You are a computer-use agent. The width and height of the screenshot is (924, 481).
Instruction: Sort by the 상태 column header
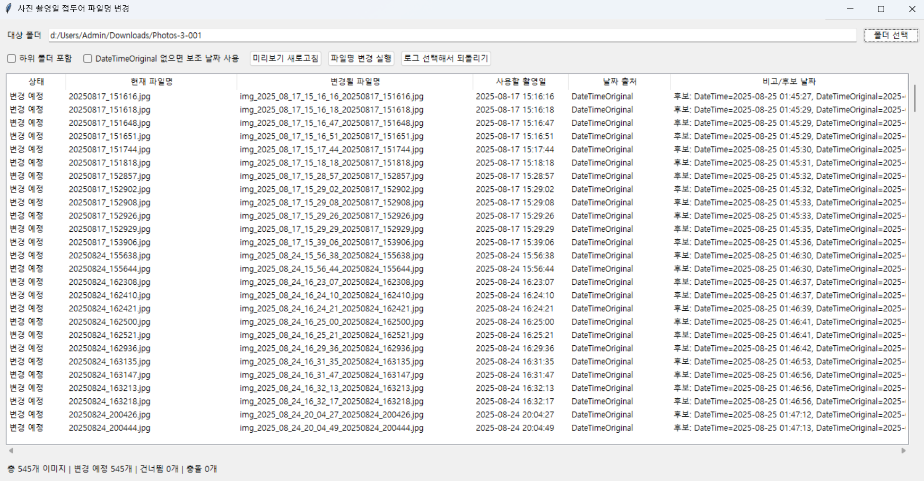point(36,82)
